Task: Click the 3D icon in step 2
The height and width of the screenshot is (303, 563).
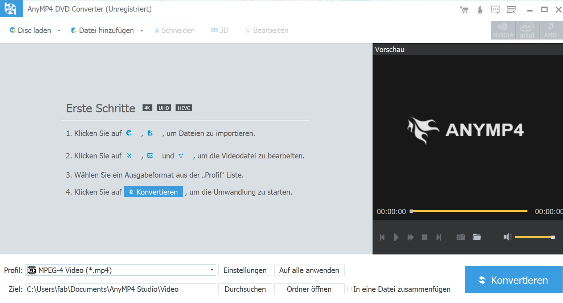Action: (150, 155)
